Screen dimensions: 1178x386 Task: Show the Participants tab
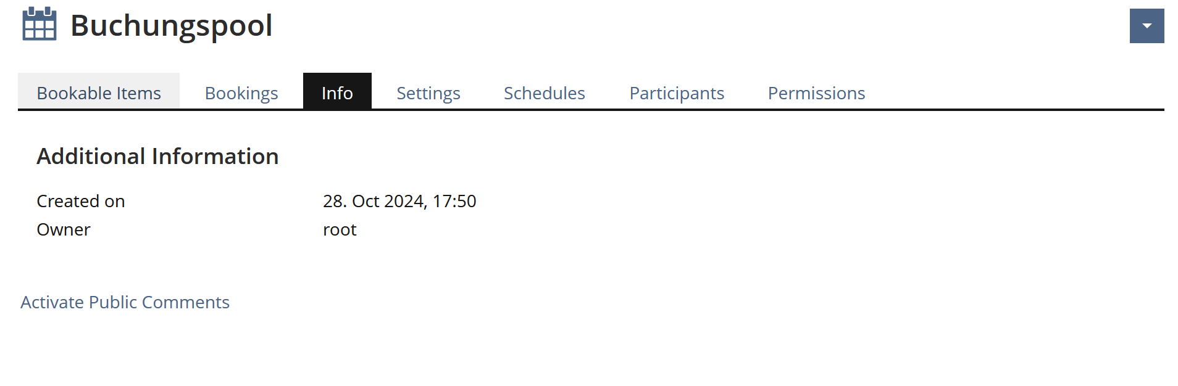[677, 92]
